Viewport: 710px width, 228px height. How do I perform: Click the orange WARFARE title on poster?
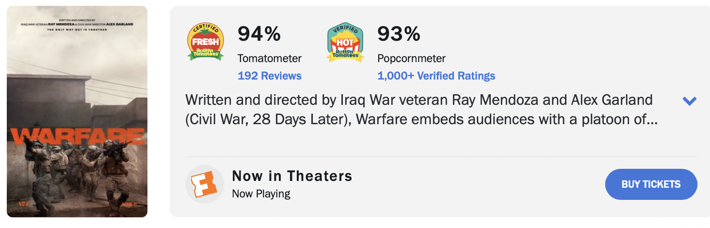[x=77, y=137]
